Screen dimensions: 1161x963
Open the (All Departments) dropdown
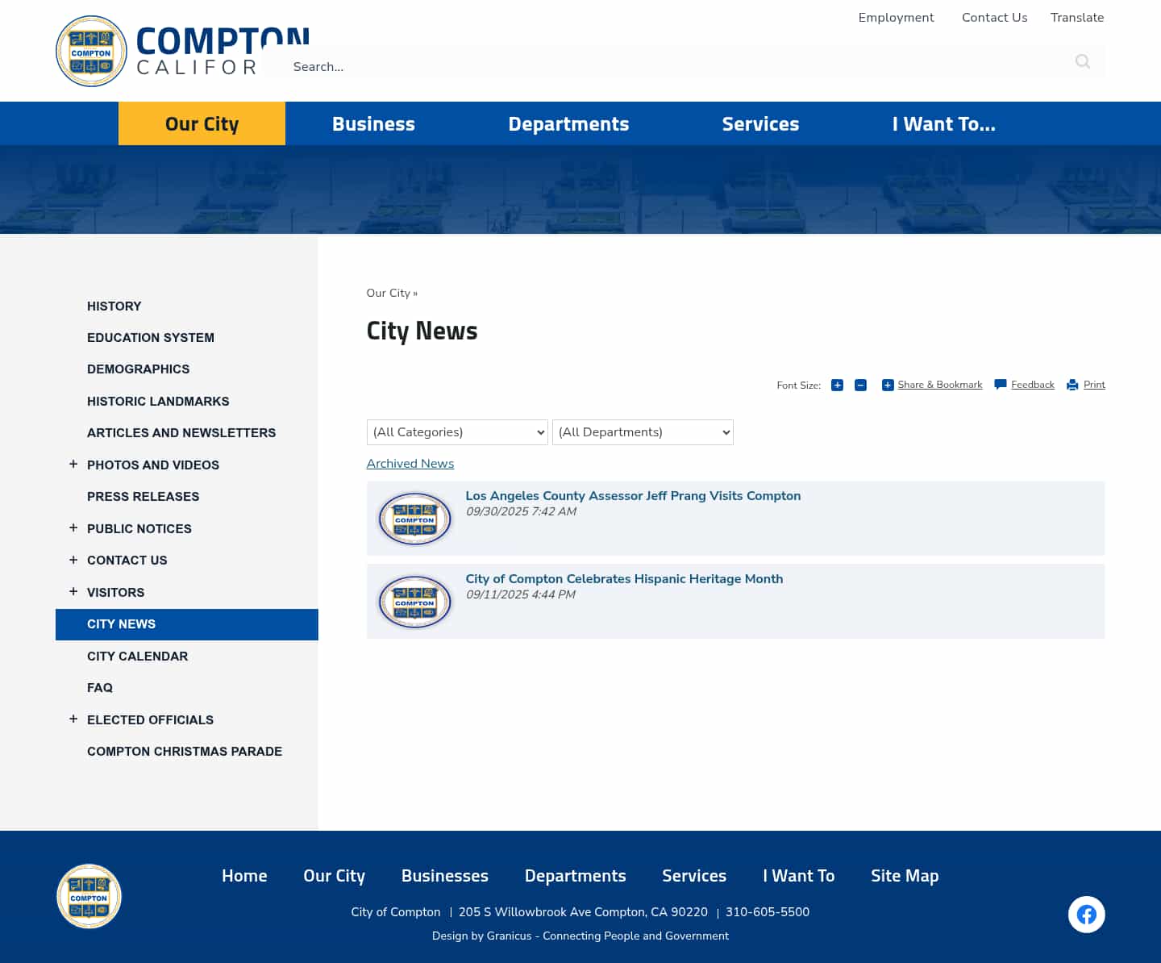(x=643, y=432)
